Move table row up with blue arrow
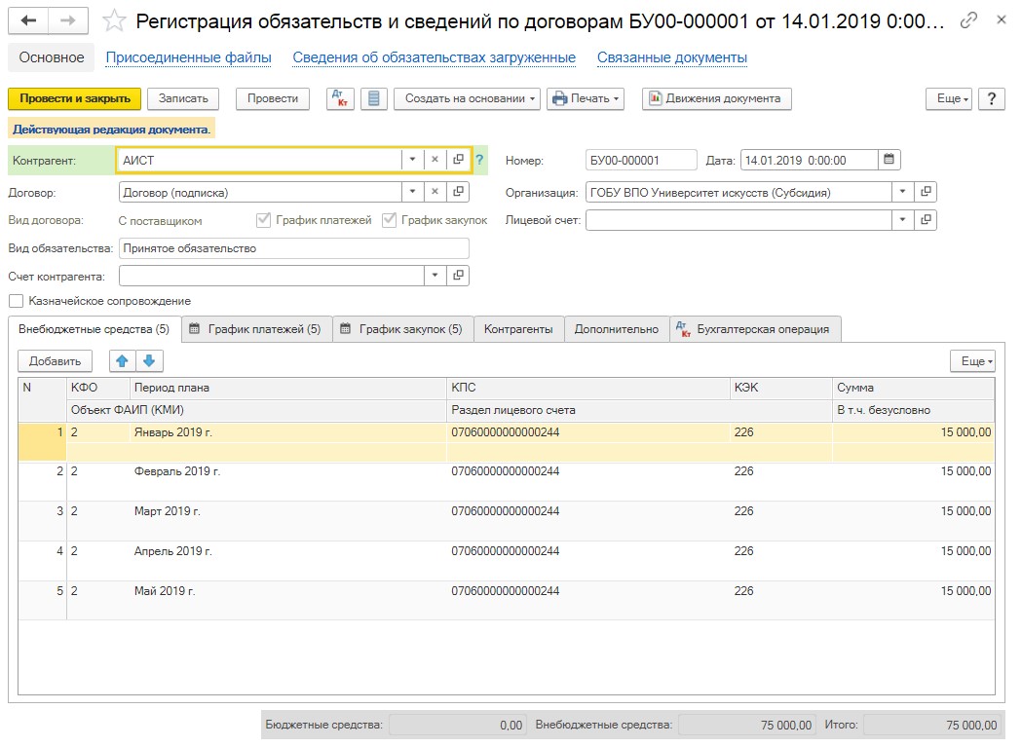Screen dimensions: 1022x747 click(122, 361)
